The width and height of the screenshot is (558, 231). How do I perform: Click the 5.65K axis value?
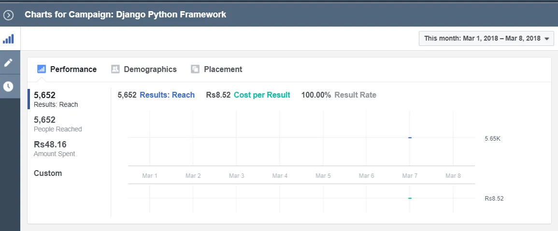point(492,139)
